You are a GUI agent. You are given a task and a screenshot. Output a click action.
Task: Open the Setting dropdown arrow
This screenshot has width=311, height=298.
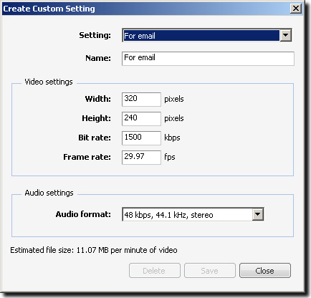point(285,35)
